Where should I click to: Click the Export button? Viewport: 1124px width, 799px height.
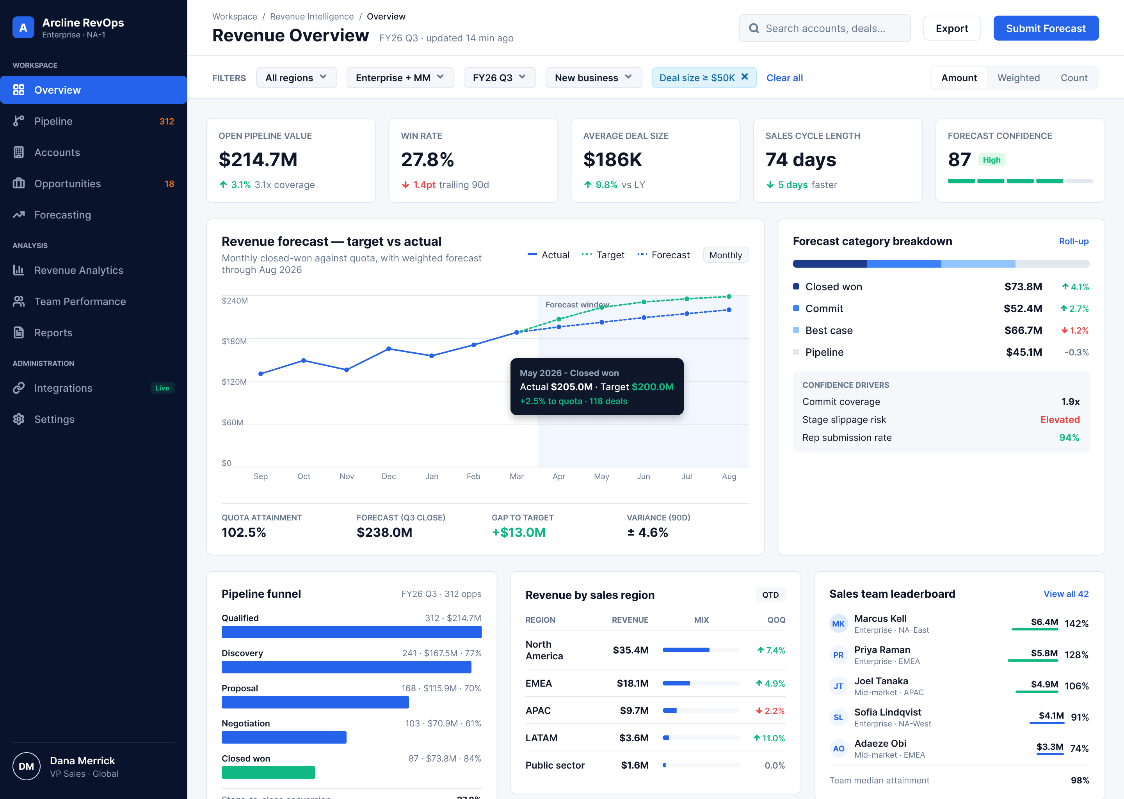tap(952, 28)
